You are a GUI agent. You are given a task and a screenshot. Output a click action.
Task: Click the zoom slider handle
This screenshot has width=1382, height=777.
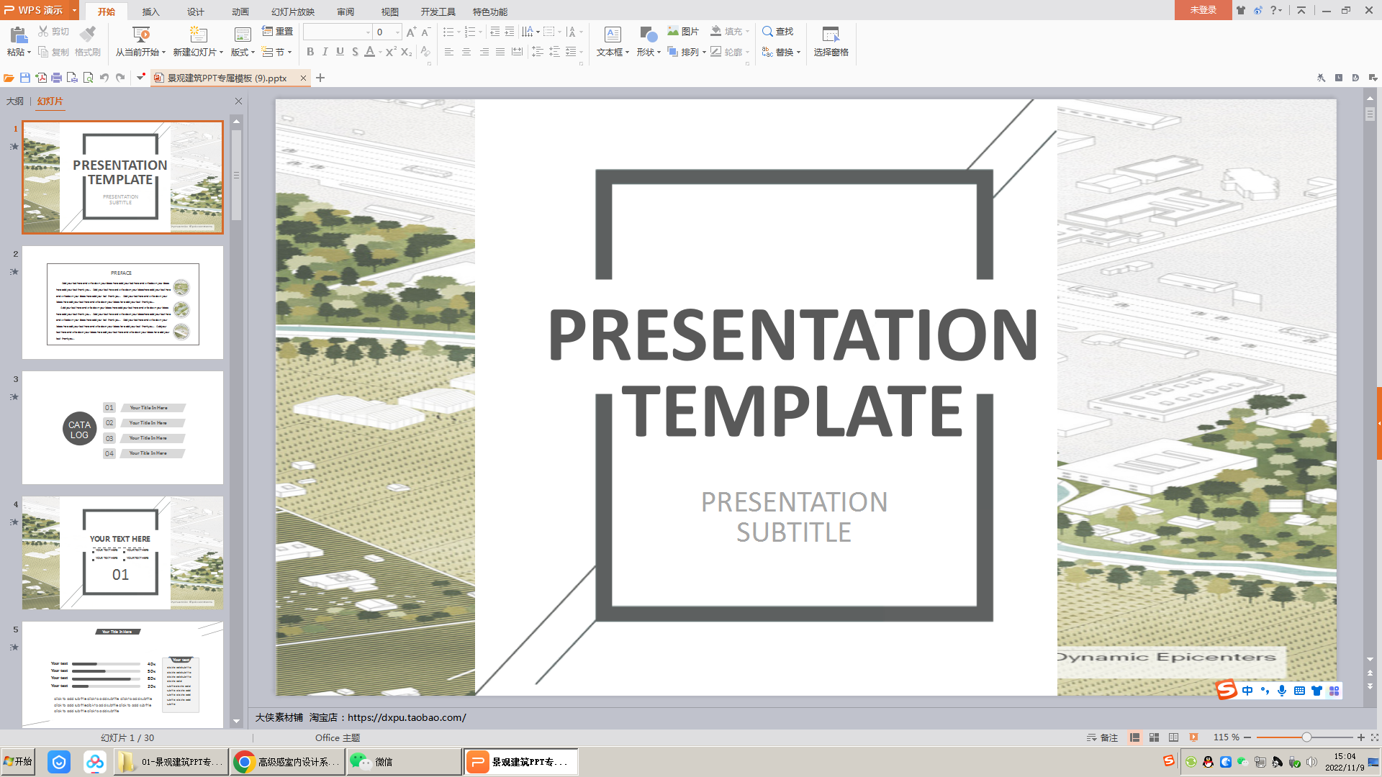[1306, 737]
